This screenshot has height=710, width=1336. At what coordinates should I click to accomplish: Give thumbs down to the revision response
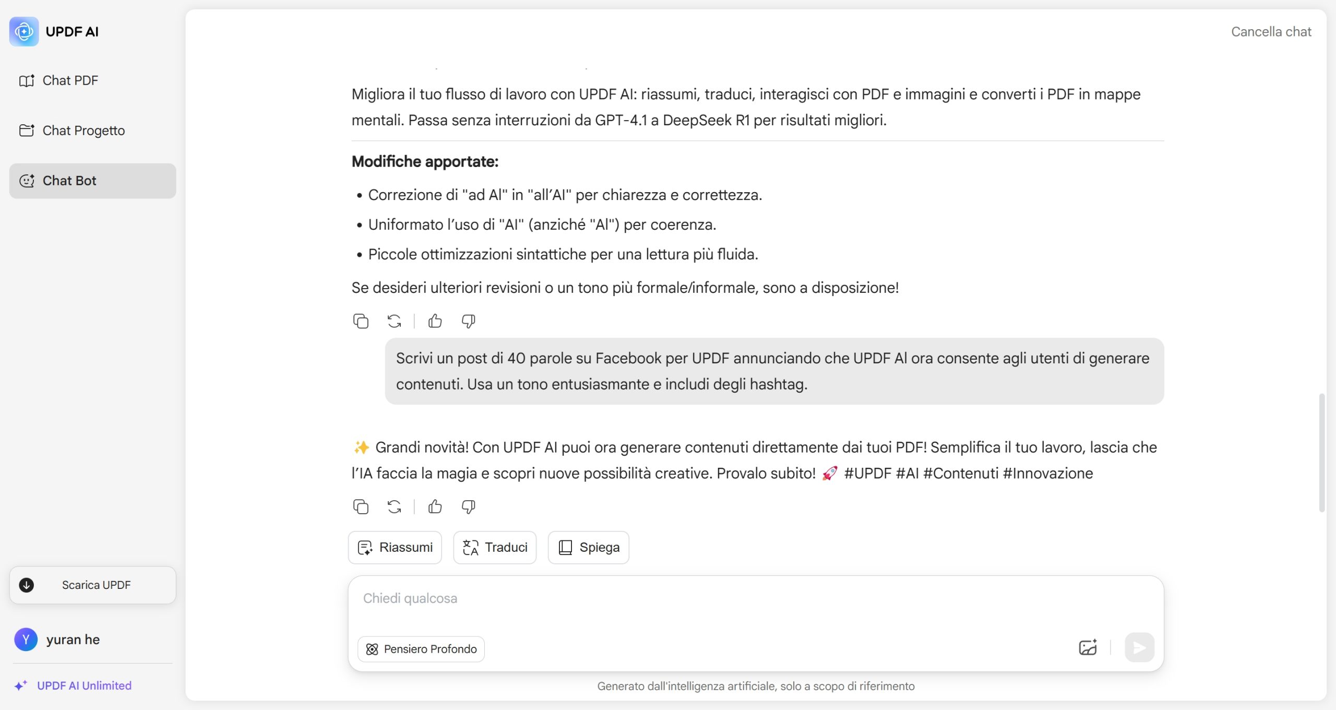click(468, 321)
